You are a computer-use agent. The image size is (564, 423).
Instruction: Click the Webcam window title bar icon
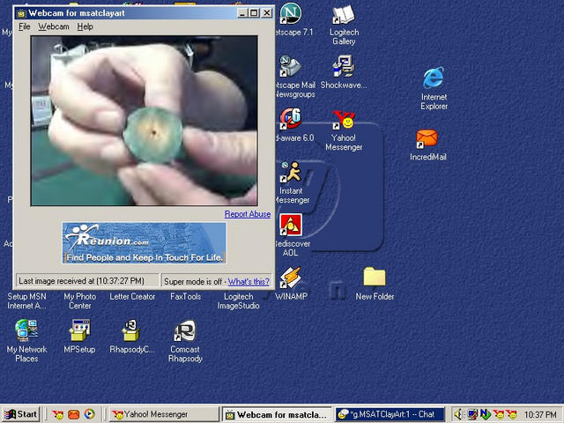coord(21,14)
